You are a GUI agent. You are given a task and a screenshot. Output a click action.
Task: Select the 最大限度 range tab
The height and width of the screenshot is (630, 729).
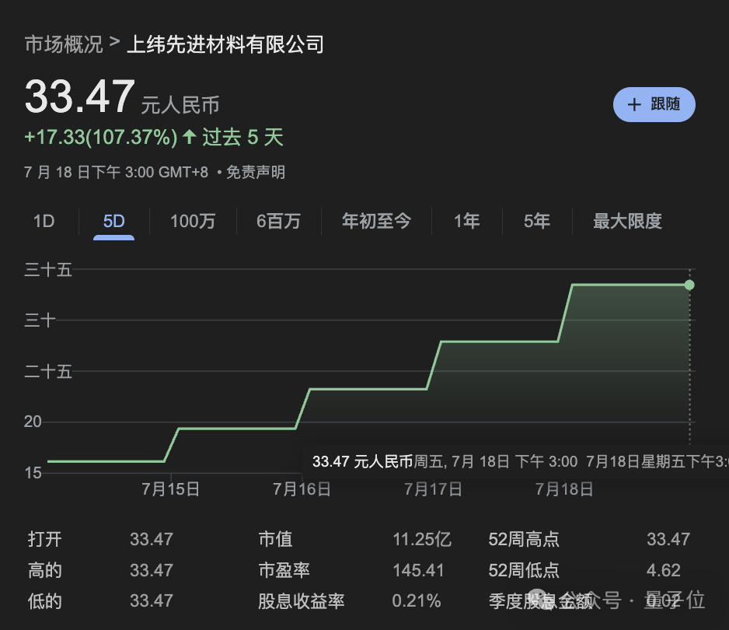click(626, 221)
